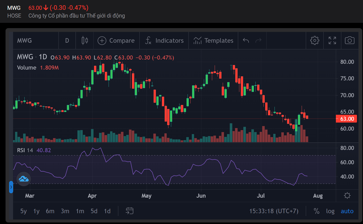Click the Compare plus circle icon

102,40
